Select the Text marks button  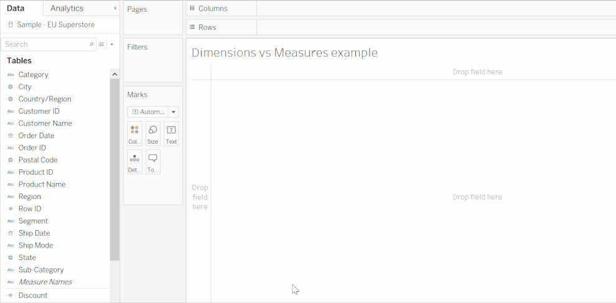click(x=171, y=133)
